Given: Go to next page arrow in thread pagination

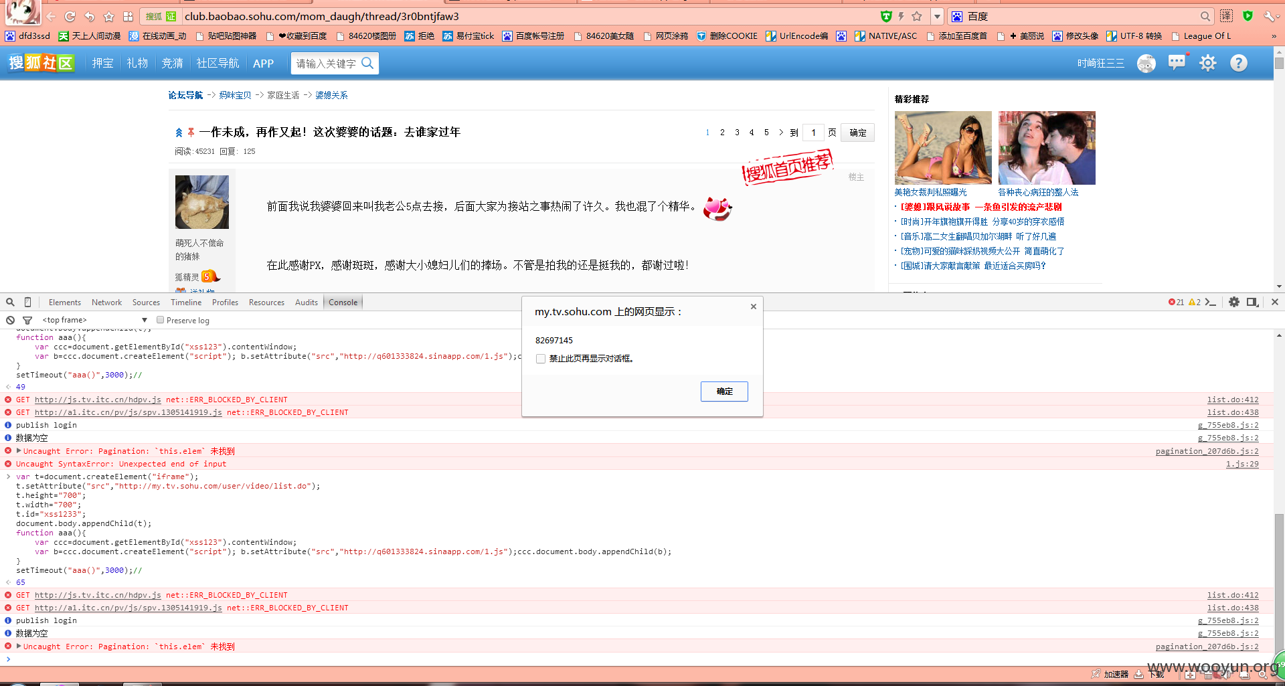Looking at the screenshot, I should point(780,133).
